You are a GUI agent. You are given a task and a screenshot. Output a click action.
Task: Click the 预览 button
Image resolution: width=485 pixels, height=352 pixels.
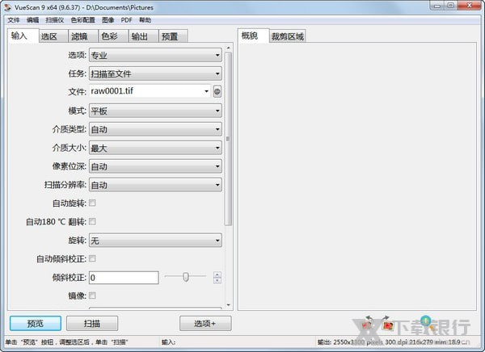point(35,323)
